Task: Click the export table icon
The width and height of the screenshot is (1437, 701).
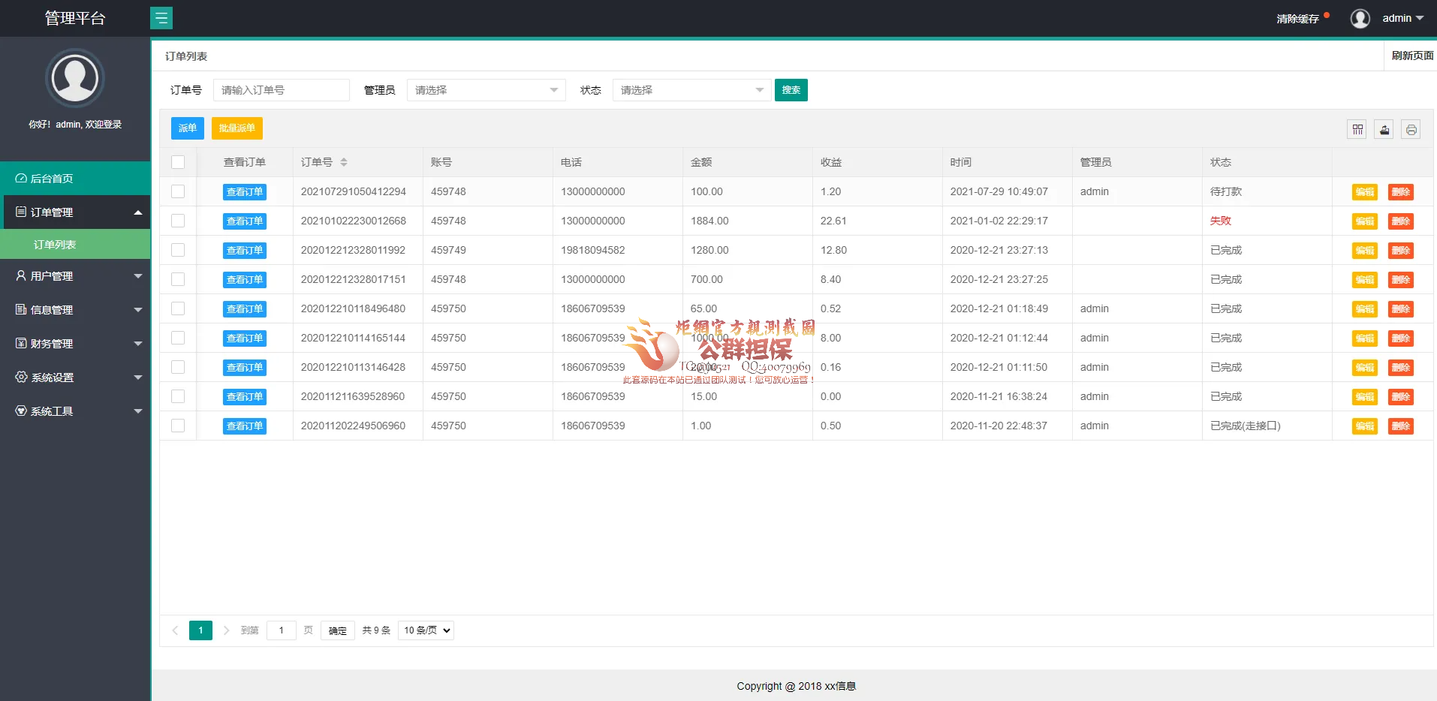Action: (x=1384, y=130)
